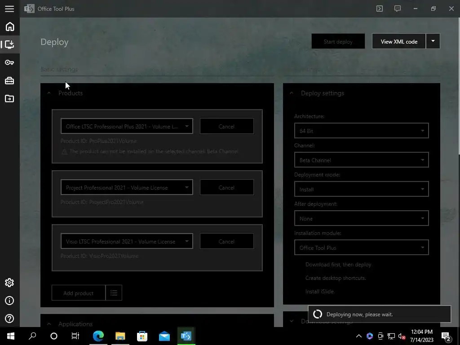The height and width of the screenshot is (345, 460).
Task: Open Microsoft Store from the taskbar
Action: pyautogui.click(x=142, y=336)
